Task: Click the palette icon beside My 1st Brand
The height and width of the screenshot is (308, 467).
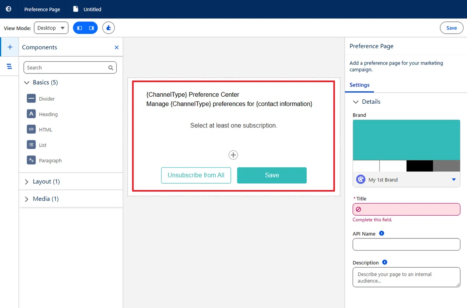Action: (361, 180)
